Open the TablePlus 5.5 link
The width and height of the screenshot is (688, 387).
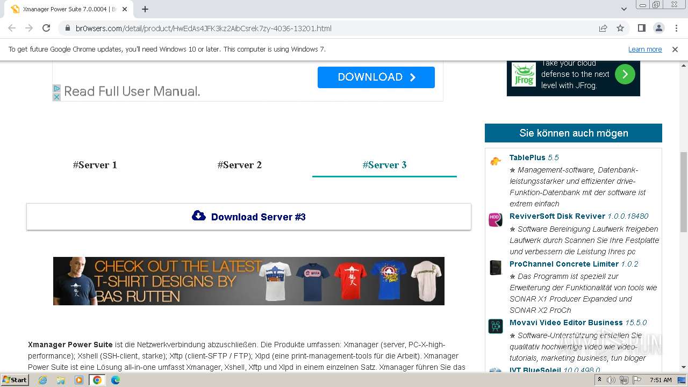click(534, 157)
